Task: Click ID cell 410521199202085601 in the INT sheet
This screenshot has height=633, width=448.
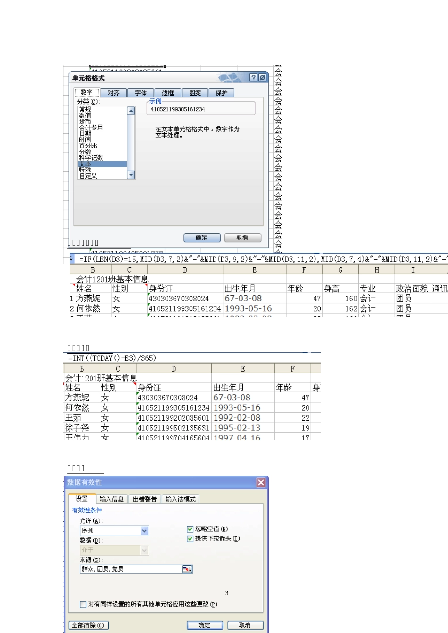Action: 174,418
